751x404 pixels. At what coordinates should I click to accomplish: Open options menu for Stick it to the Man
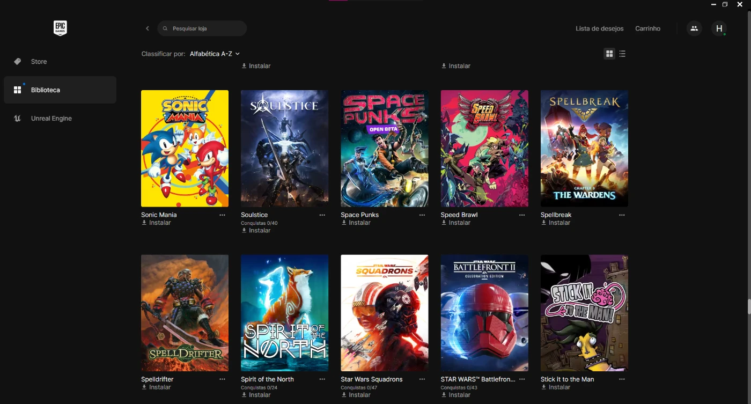coord(622,379)
